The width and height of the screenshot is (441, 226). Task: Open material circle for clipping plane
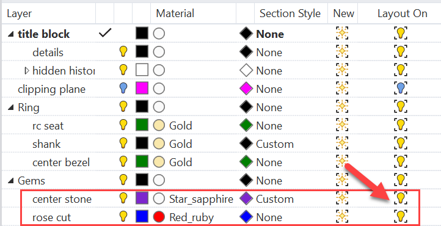tap(159, 89)
